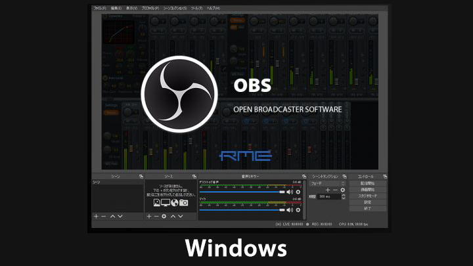Move the source down with the down arrow
The image size is (473, 266).
point(181,216)
